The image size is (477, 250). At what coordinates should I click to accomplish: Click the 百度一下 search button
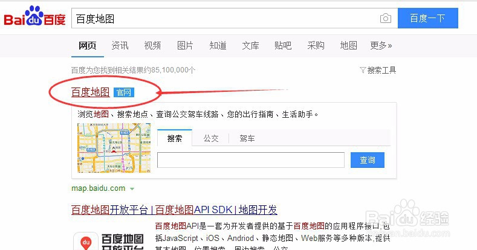pyautogui.click(x=427, y=18)
